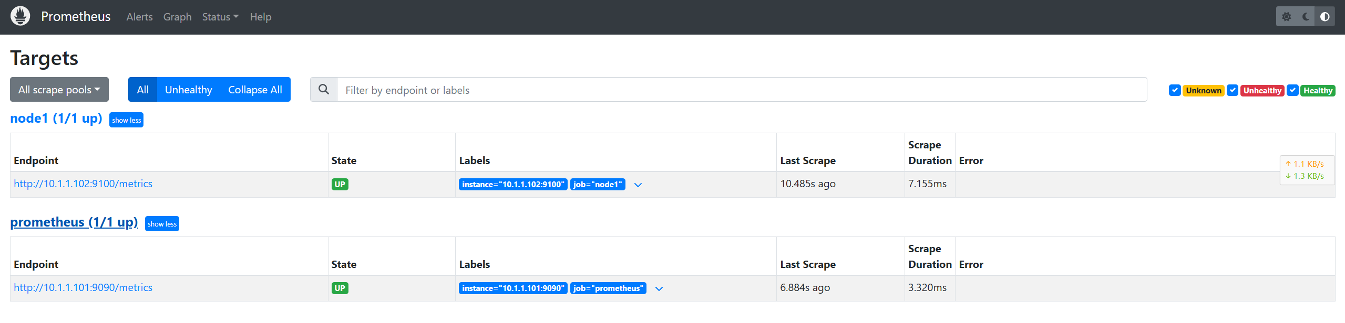Open http://10.1.1.102:9100/metrics endpoint link
Screen dimensions: 1345x323
pos(83,184)
